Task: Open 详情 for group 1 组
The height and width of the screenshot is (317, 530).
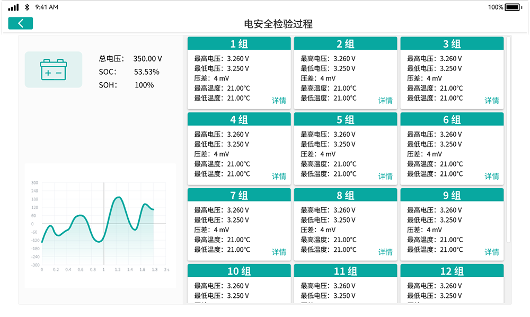Action: (x=279, y=100)
